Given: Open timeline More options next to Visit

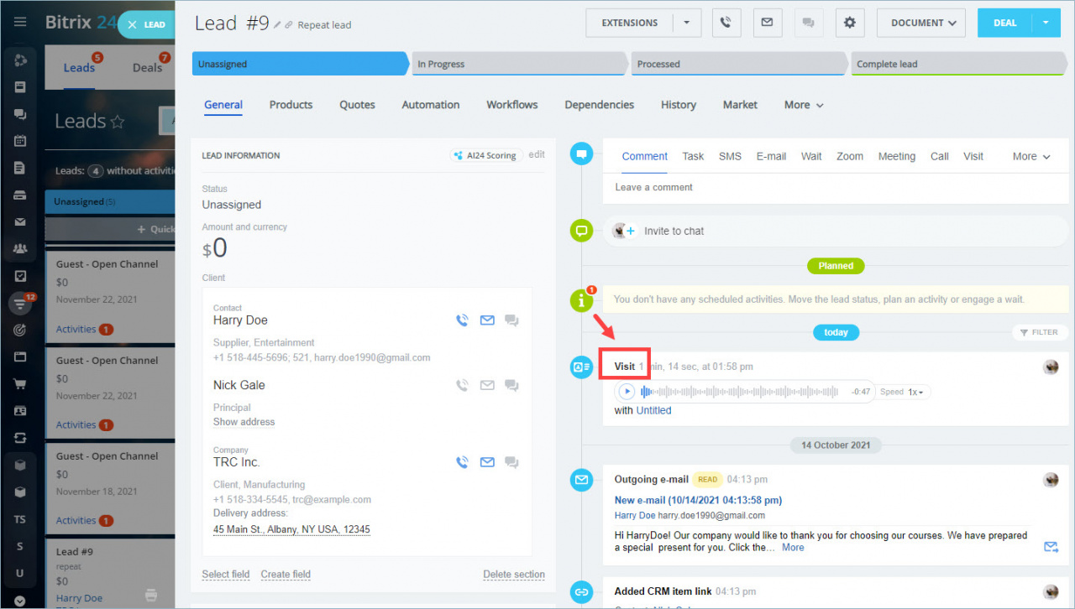Looking at the screenshot, I should tap(1031, 156).
